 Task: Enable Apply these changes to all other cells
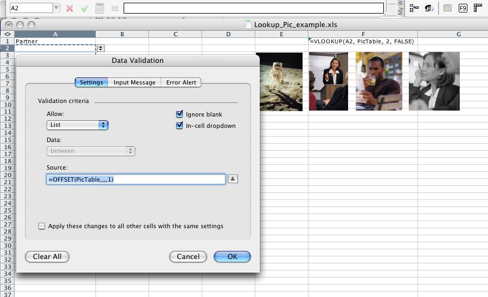(x=42, y=226)
